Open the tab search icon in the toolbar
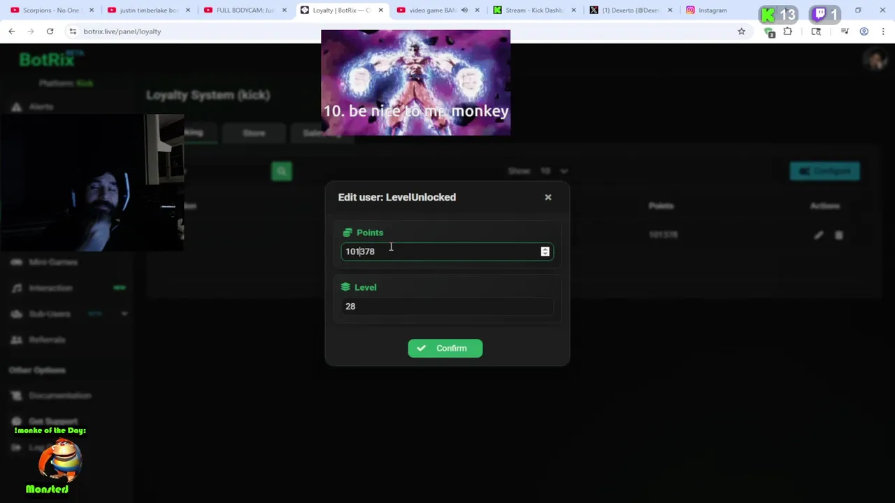This screenshot has height=503, width=895. click(x=816, y=31)
